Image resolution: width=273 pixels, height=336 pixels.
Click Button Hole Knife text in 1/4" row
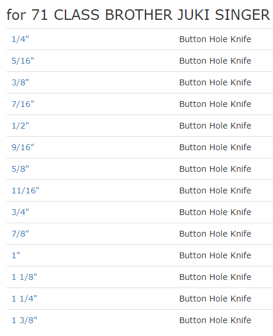coord(215,39)
